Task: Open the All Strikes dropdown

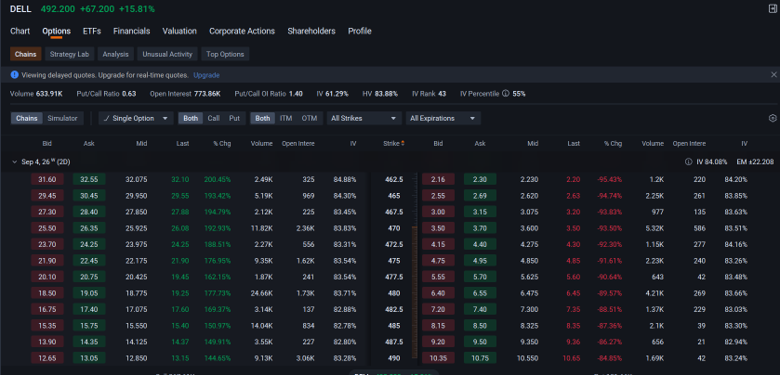Action: [364, 118]
